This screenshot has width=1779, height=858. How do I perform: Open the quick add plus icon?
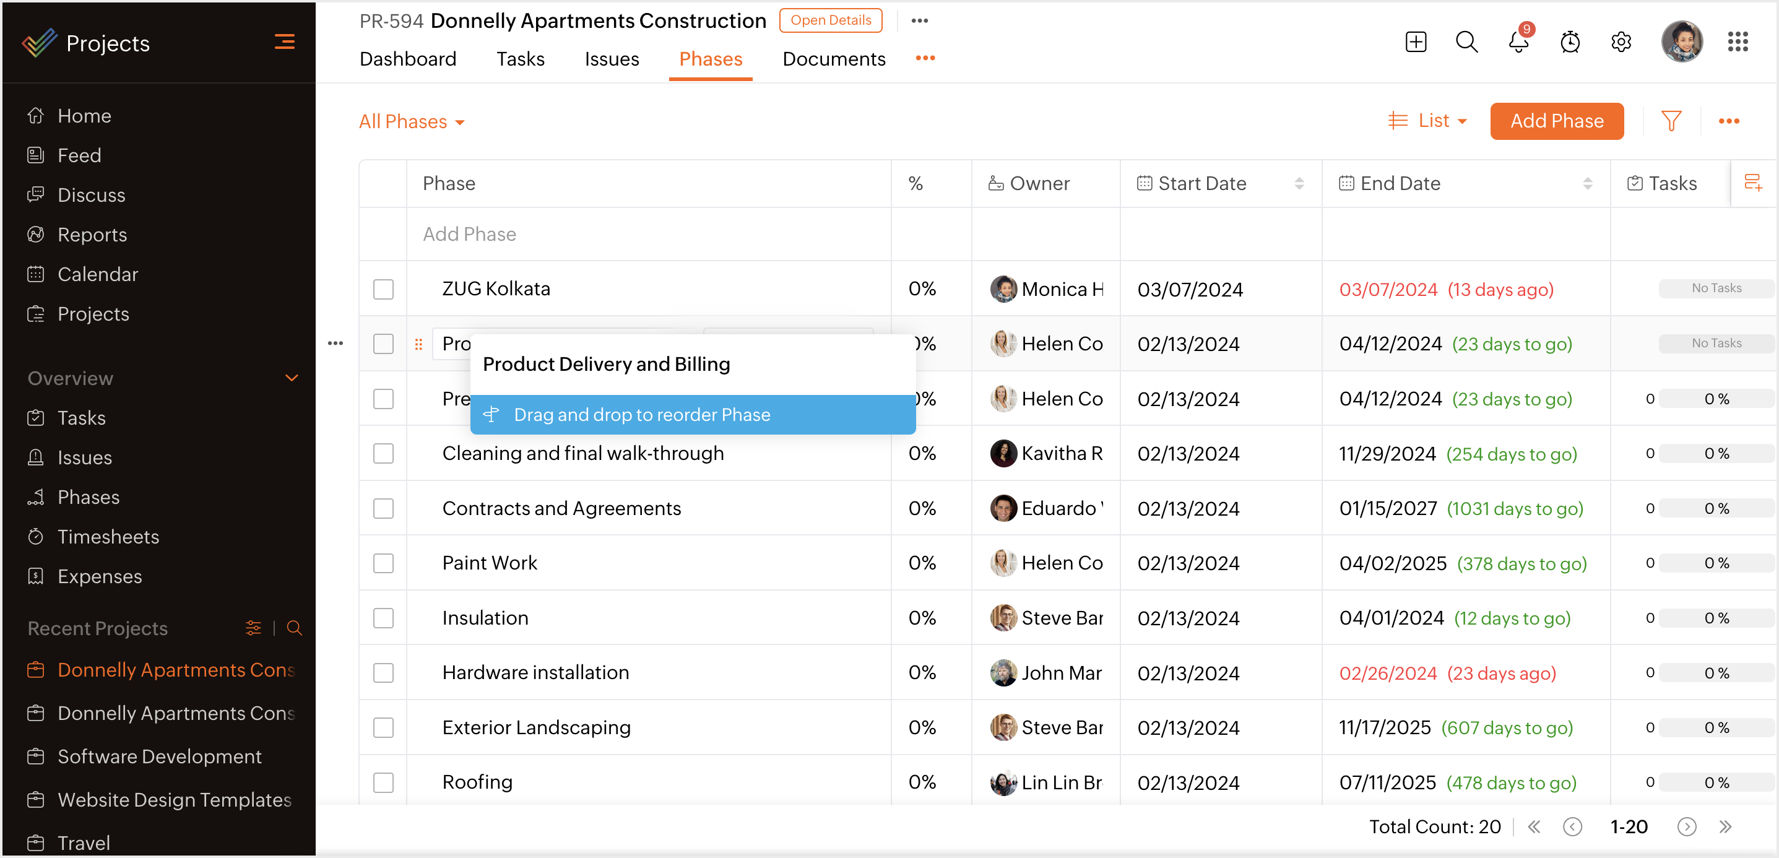pyautogui.click(x=1415, y=42)
